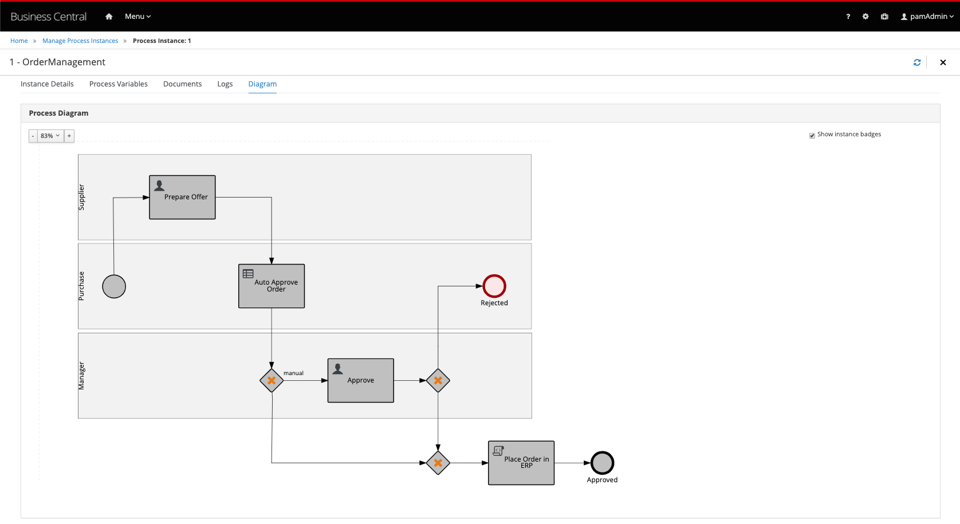Click the 'Rejected' event label
The height and width of the screenshot is (524, 960).
coord(494,303)
